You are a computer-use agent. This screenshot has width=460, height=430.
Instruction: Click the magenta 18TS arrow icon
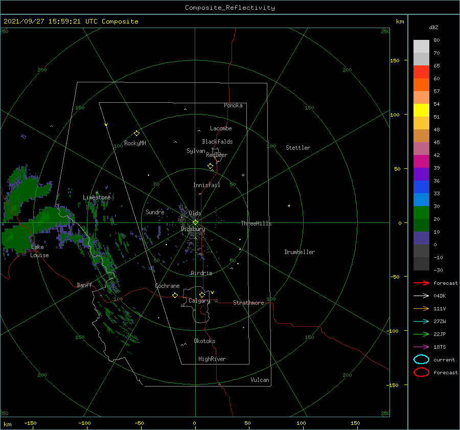coord(421,347)
